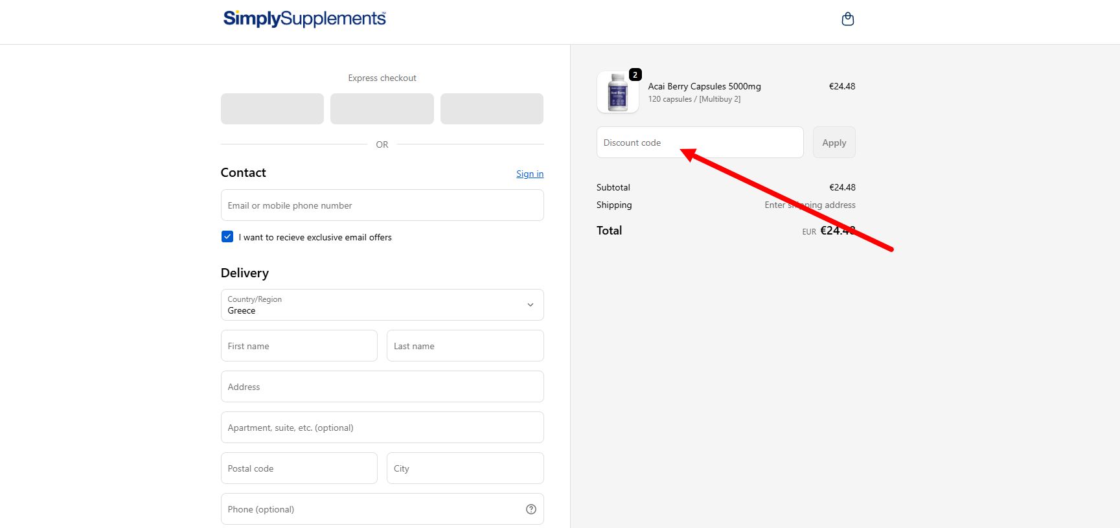Select first express checkout button

pos(272,109)
